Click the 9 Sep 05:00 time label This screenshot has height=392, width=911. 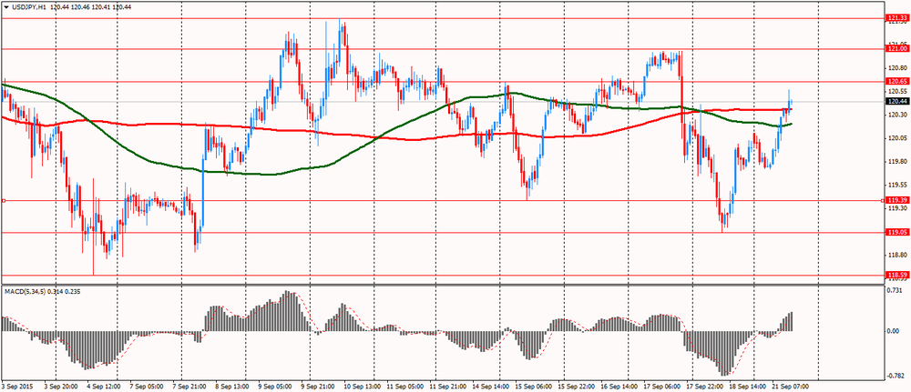pyautogui.click(x=275, y=387)
